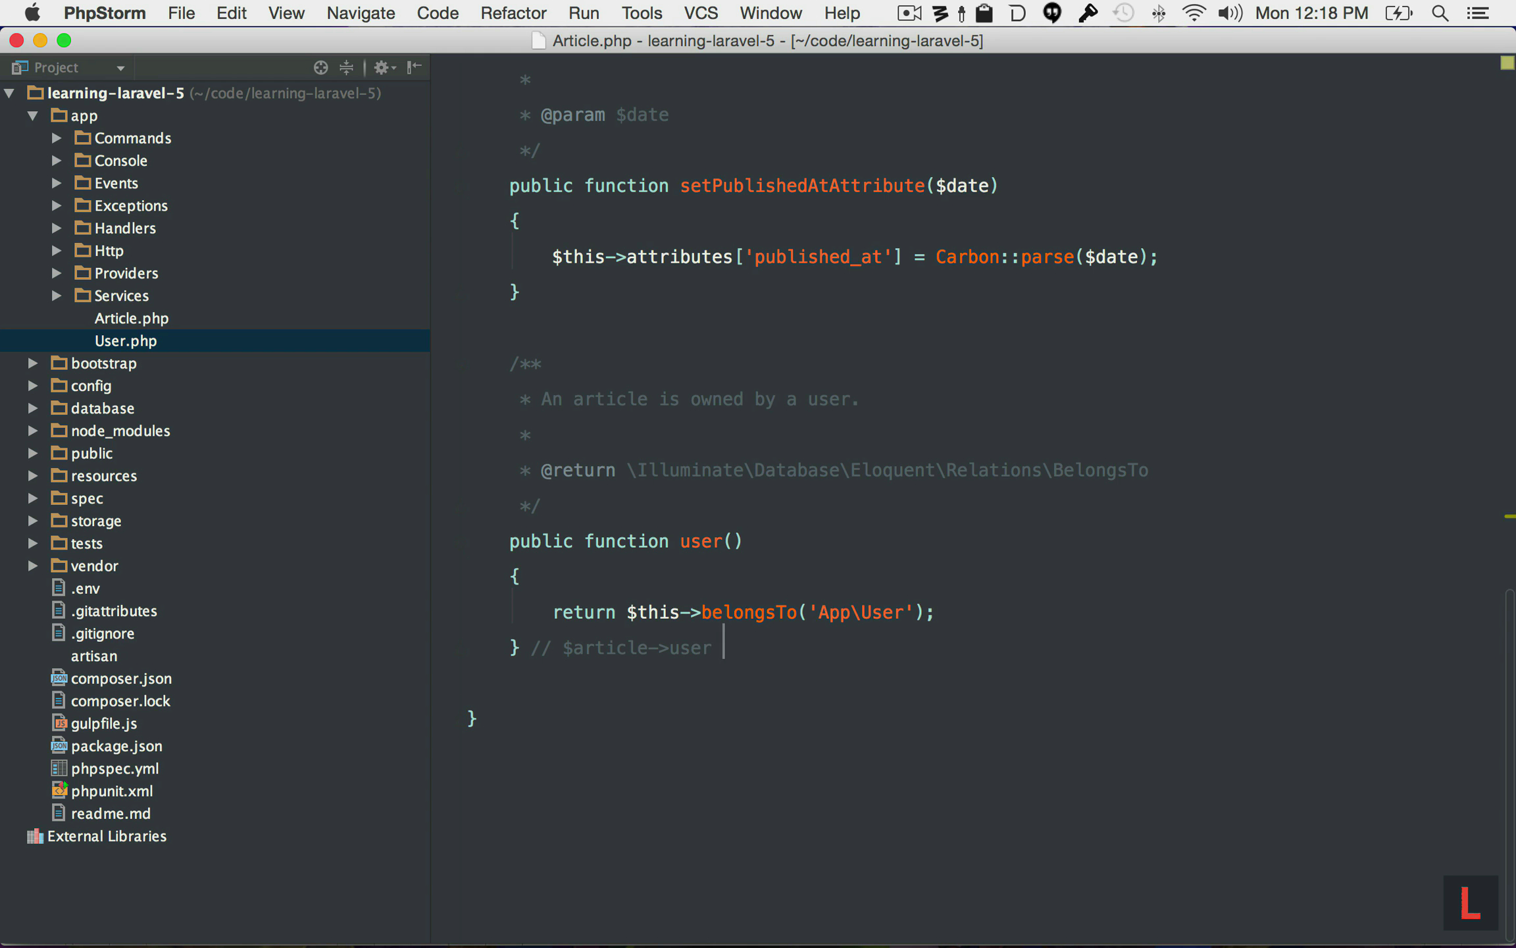Click the gulpfile.js file icon
Viewport: 1516px width, 948px height.
point(59,723)
